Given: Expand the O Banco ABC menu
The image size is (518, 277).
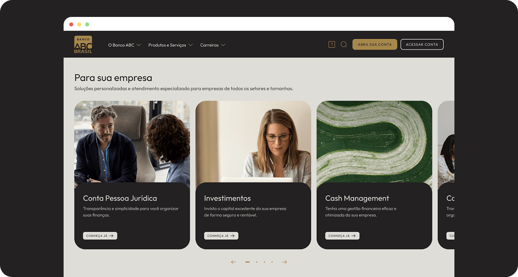Looking at the screenshot, I should tap(124, 45).
